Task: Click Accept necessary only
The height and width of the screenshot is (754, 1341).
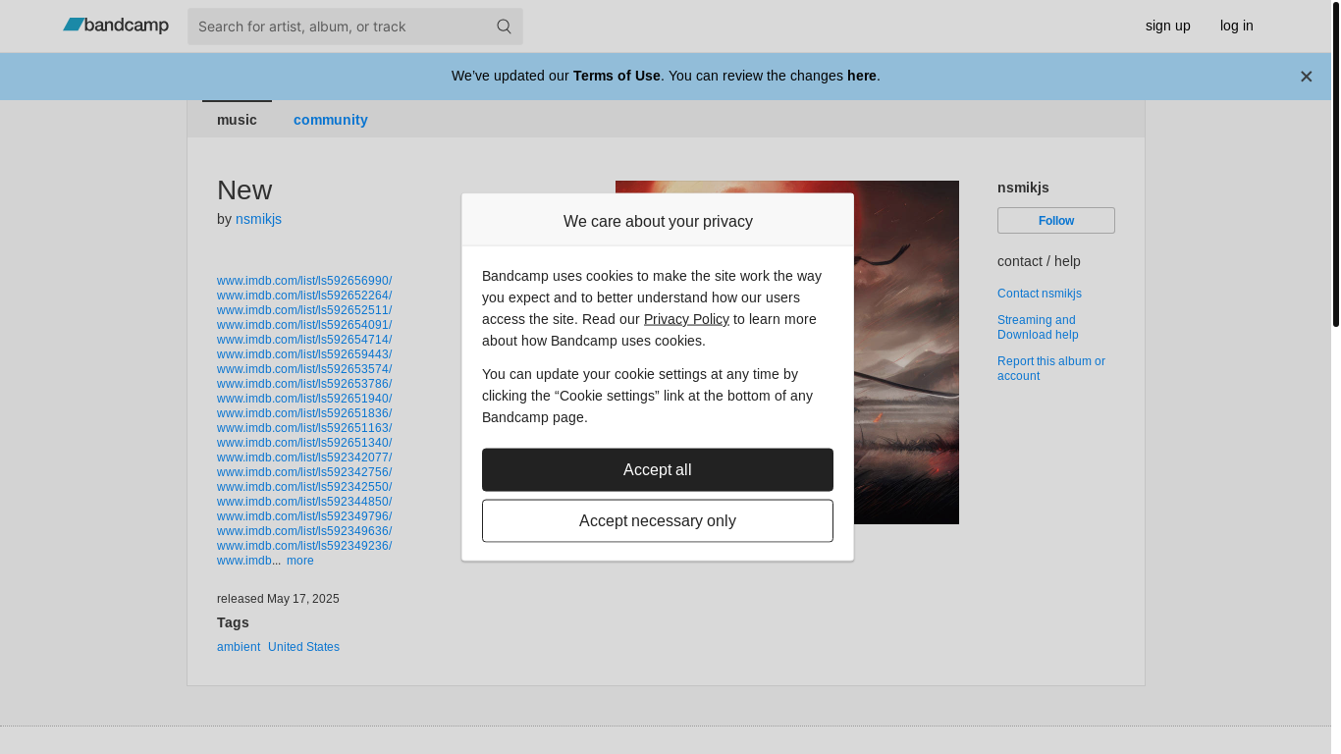Action: pyautogui.click(x=658, y=520)
